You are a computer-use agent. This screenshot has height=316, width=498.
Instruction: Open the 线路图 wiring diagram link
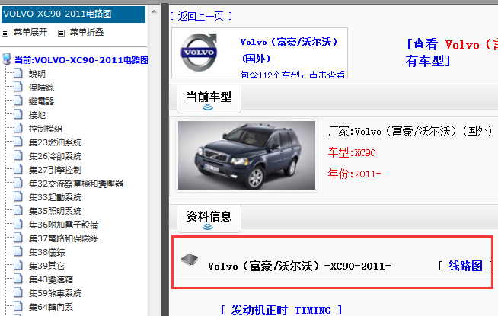click(465, 267)
